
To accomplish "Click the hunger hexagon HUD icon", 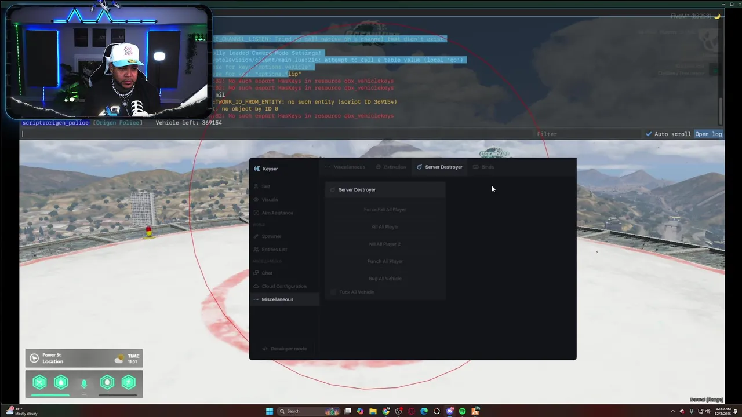I will click(39, 382).
